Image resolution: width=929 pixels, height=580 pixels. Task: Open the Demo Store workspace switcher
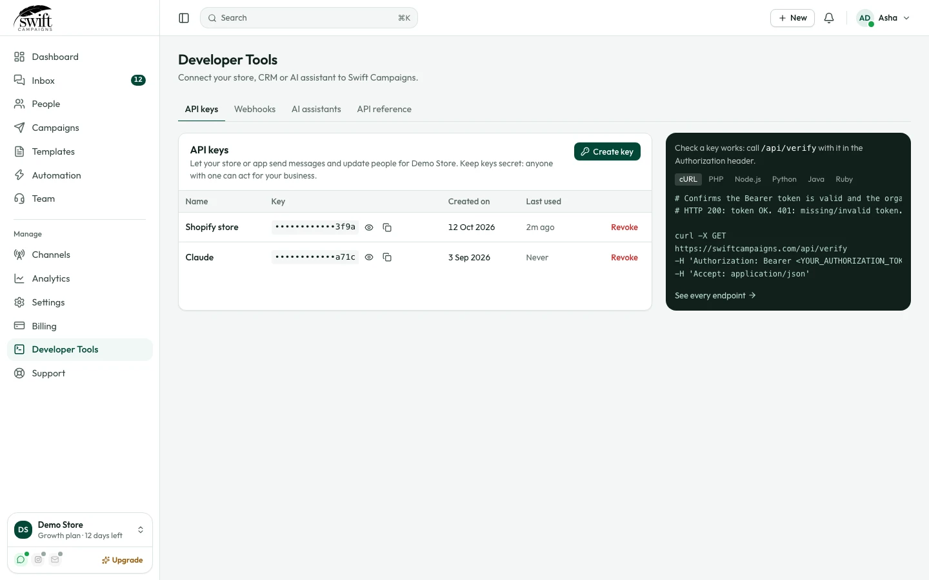point(80,530)
